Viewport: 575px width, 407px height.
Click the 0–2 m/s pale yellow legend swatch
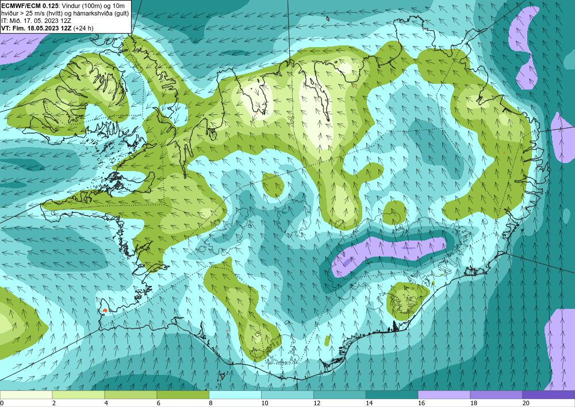(26, 394)
